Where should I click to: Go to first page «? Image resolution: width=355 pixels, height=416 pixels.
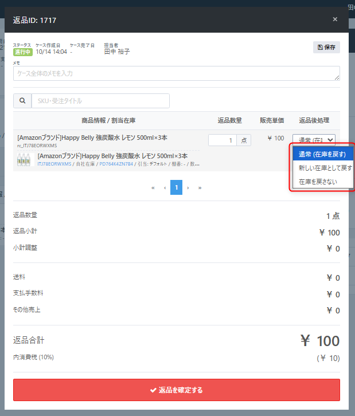tap(153, 187)
